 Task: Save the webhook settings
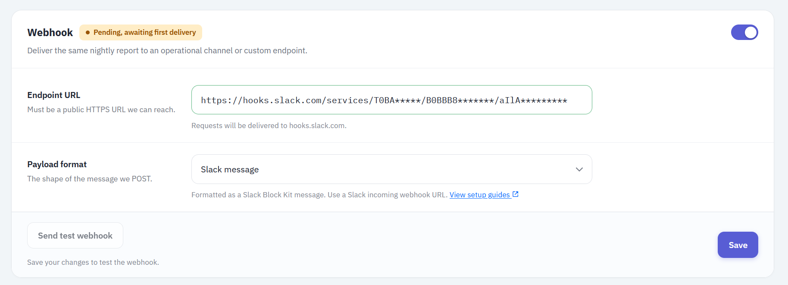coord(738,245)
